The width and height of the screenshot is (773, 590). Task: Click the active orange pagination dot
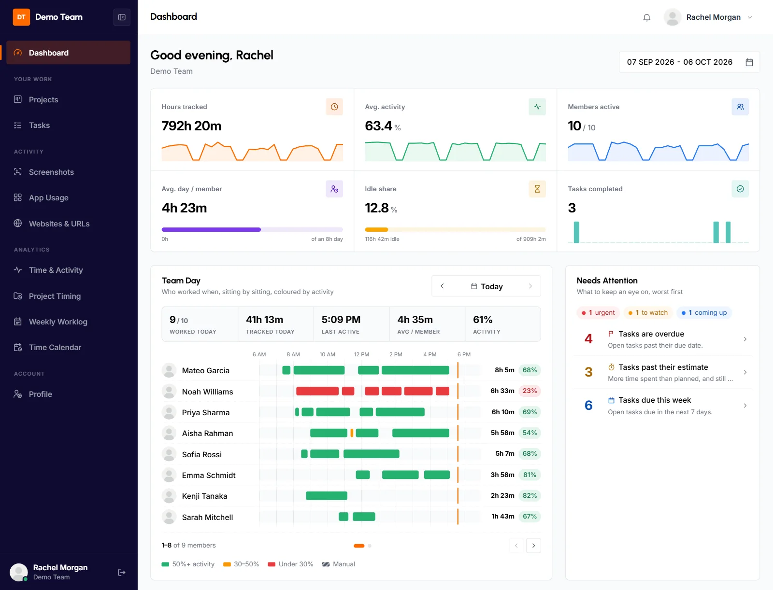click(359, 546)
